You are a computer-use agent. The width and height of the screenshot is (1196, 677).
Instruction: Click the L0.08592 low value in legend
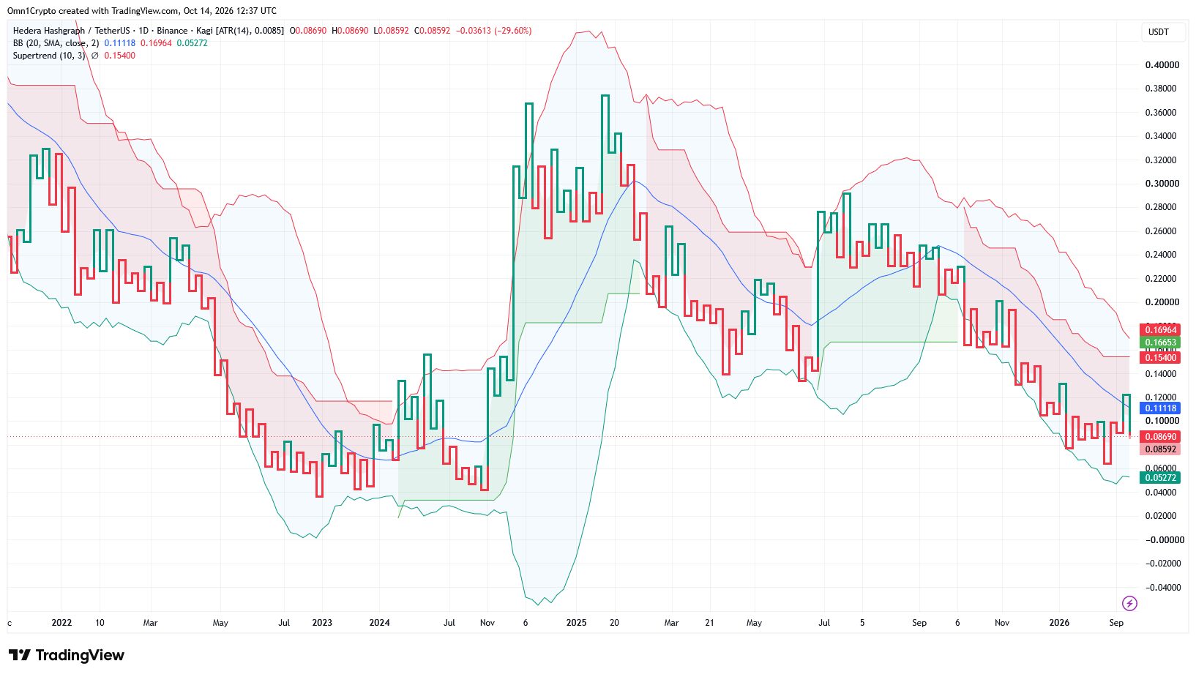point(391,31)
